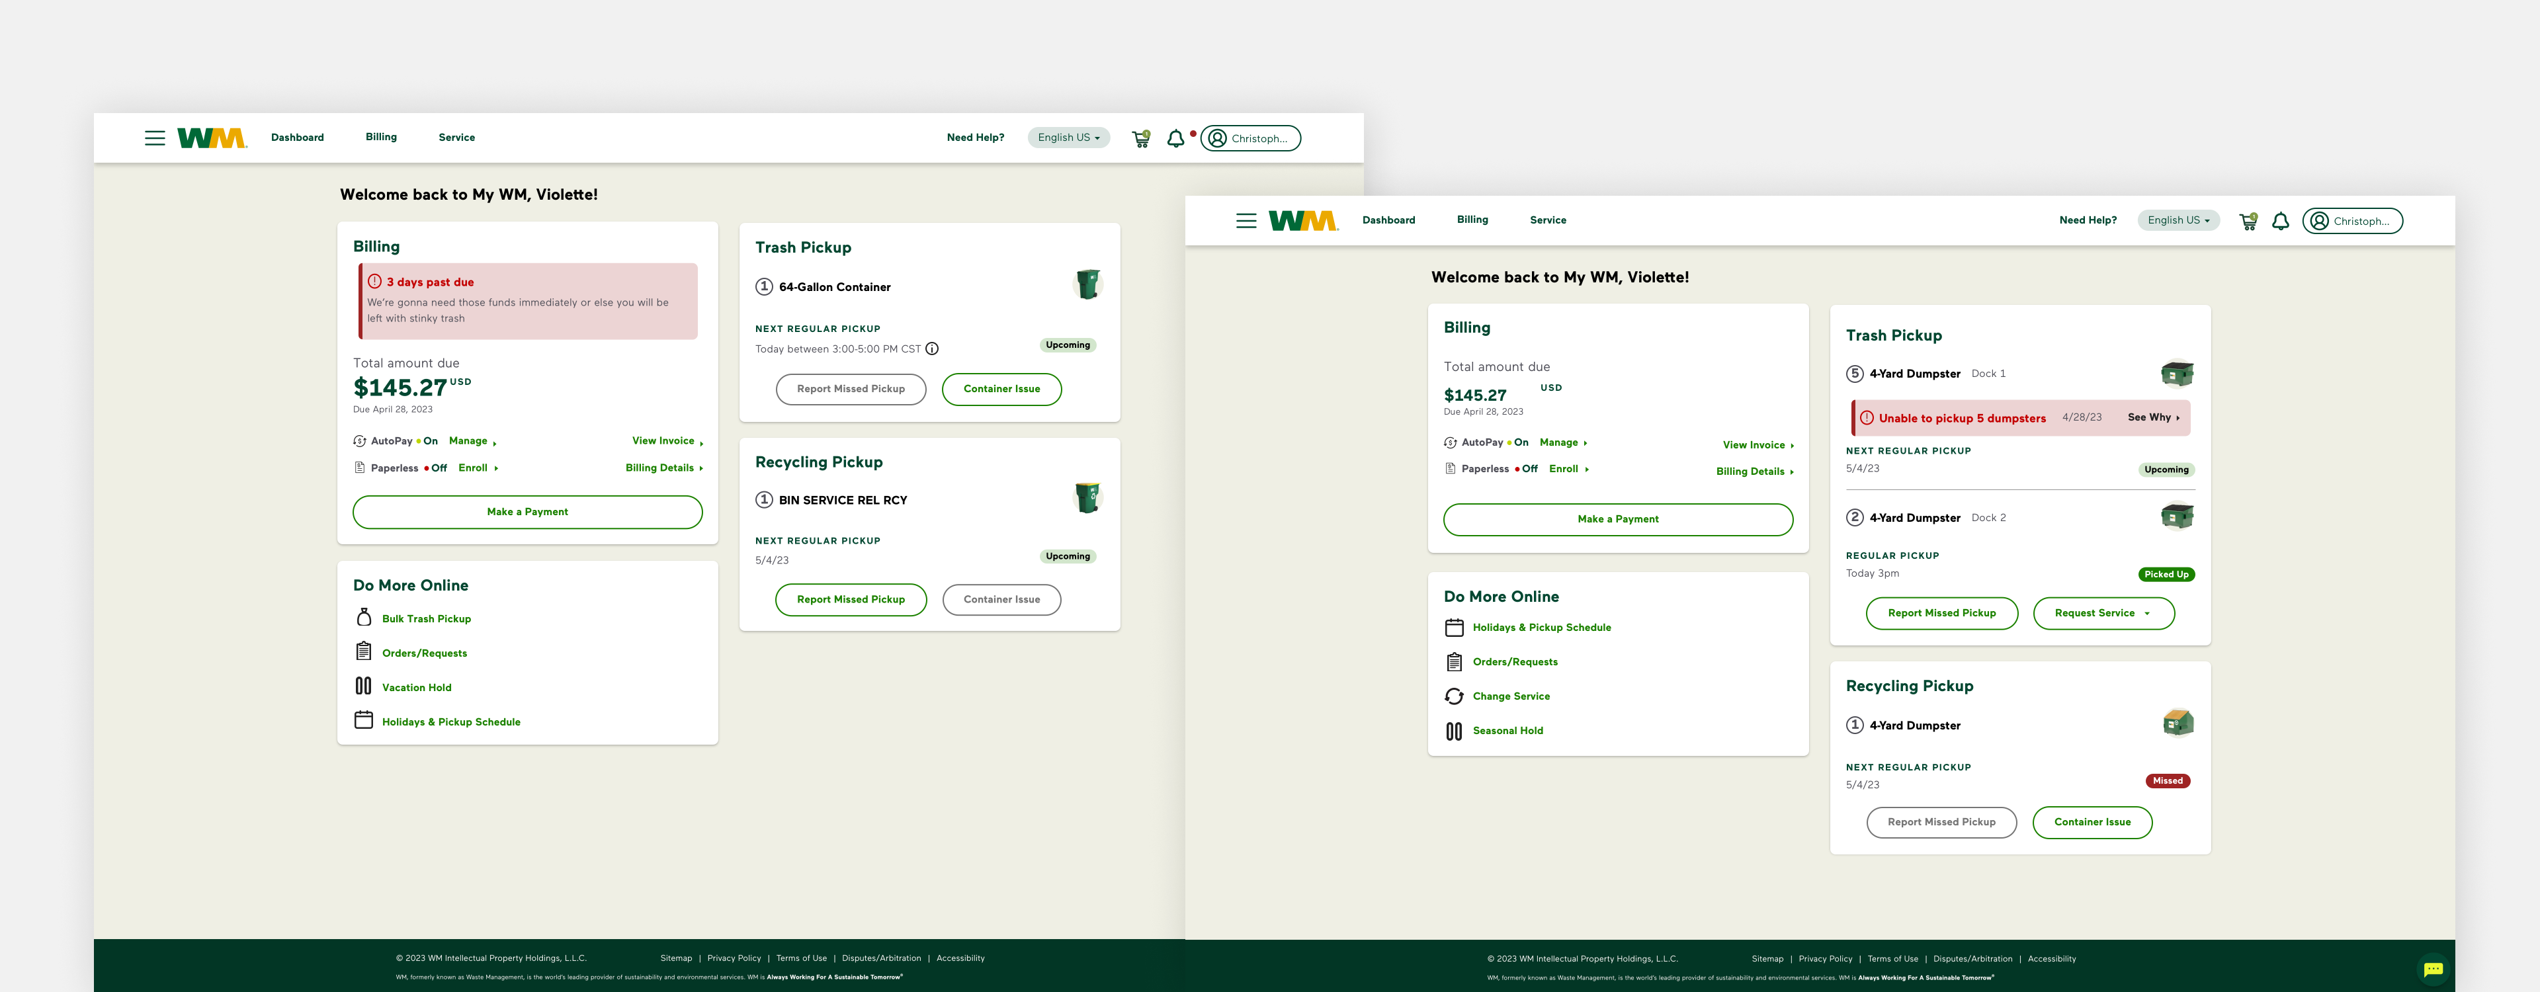Screen dimensions: 2540x992
Task: Open Christoph... account menu in right window
Action: pyautogui.click(x=2351, y=221)
